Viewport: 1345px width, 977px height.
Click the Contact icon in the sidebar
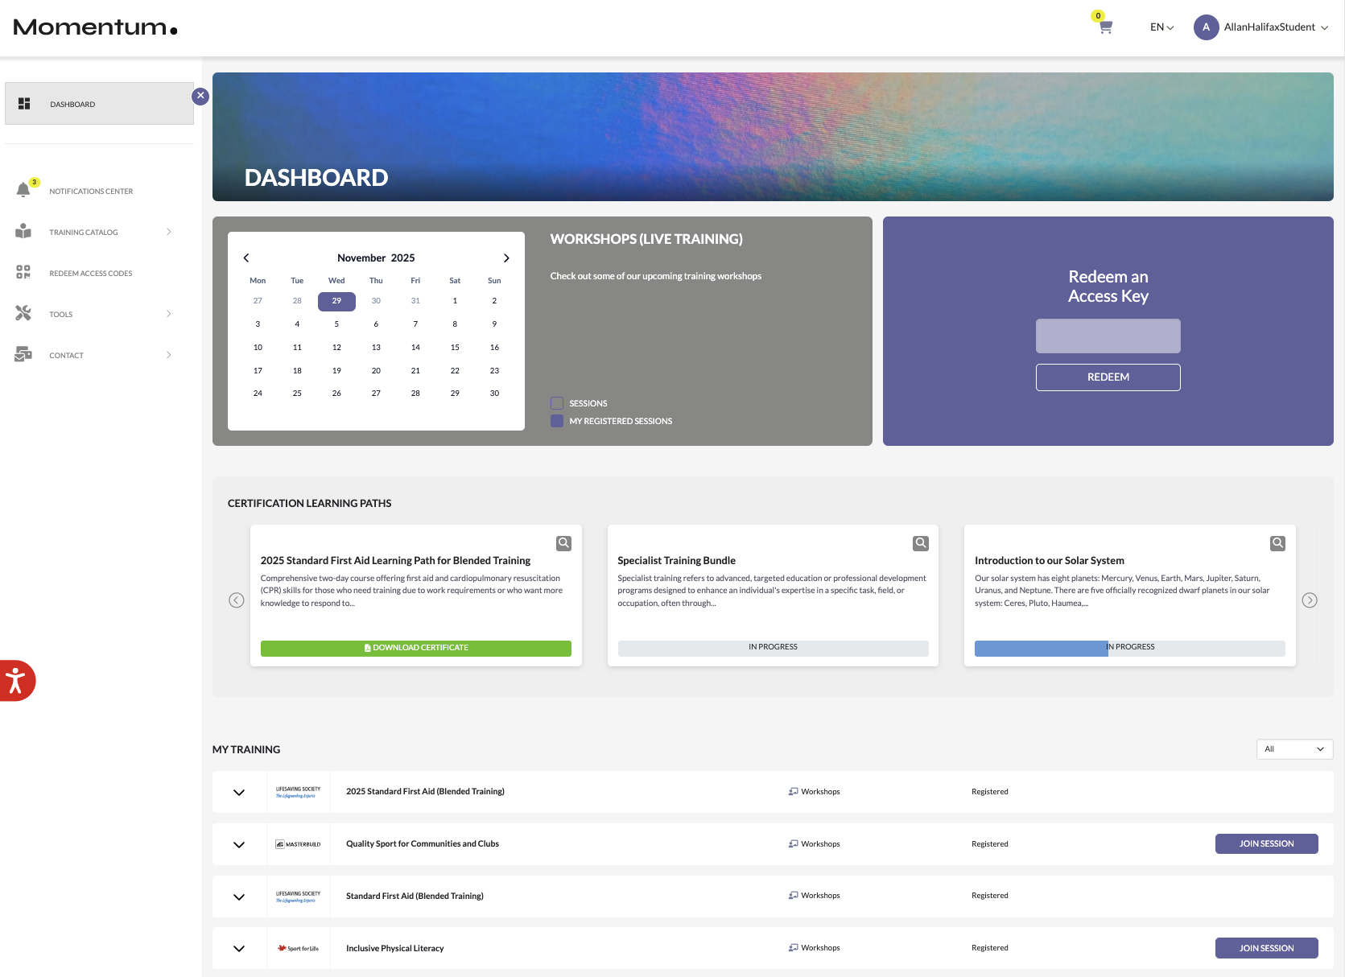point(23,354)
